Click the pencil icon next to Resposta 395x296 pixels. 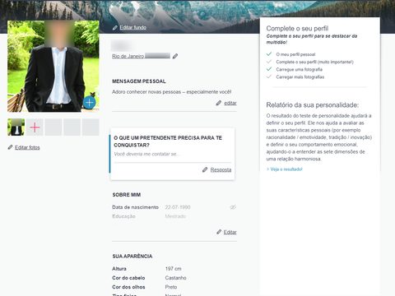[x=205, y=169]
